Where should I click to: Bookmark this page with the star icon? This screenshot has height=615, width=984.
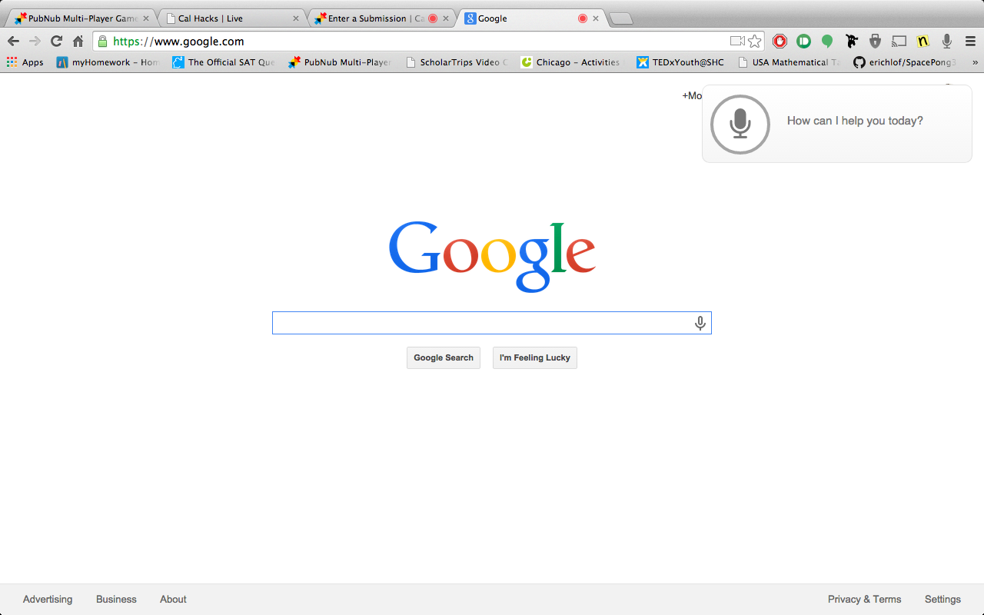click(x=755, y=42)
